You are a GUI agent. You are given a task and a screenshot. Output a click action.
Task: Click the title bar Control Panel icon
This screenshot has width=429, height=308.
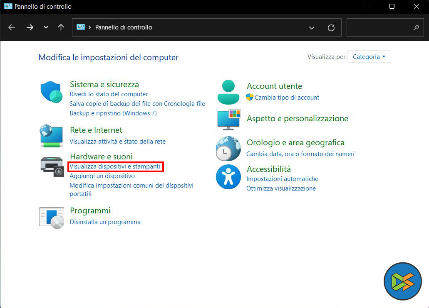(x=8, y=6)
